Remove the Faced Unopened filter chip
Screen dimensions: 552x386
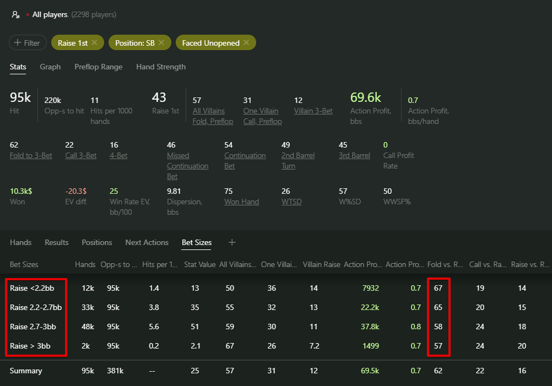[x=246, y=43]
